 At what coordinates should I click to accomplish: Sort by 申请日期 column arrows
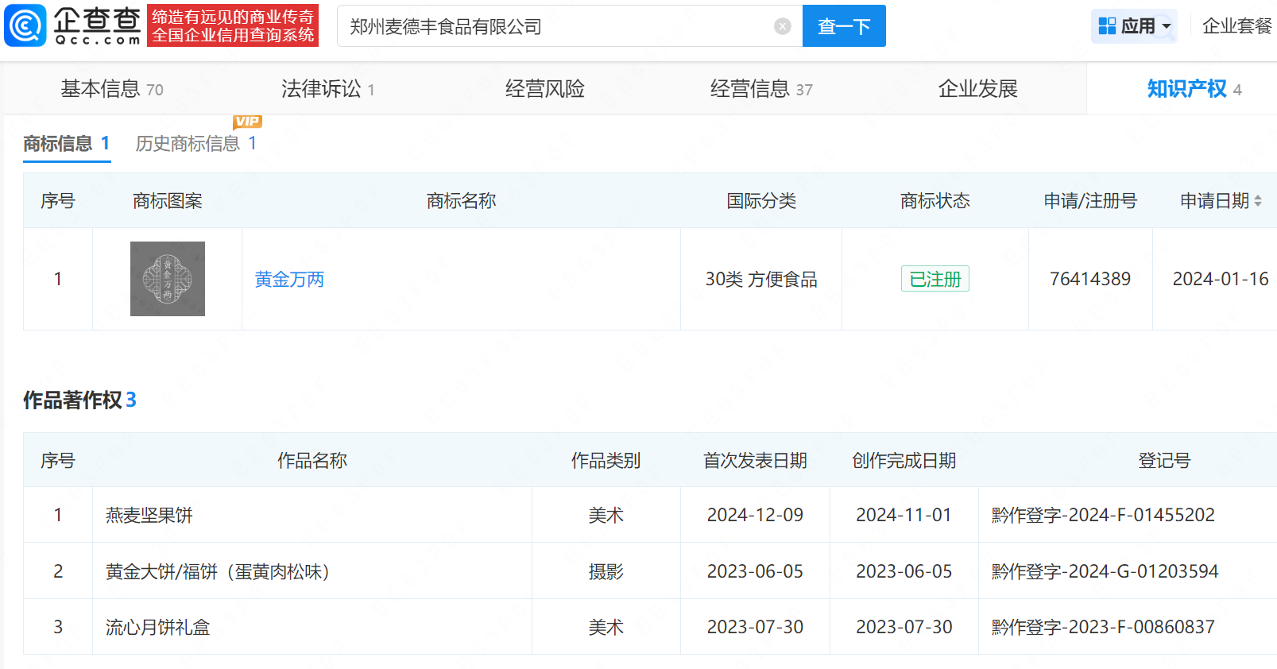pos(1258,201)
